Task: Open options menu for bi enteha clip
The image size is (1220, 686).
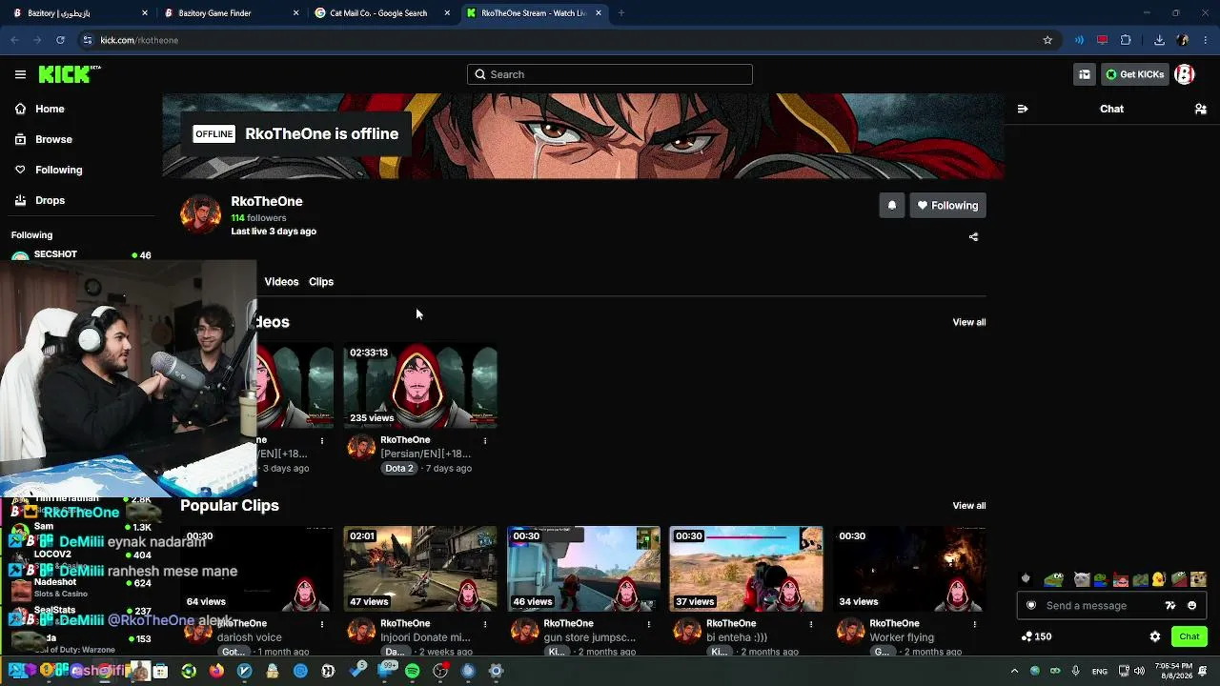Action: point(811,625)
